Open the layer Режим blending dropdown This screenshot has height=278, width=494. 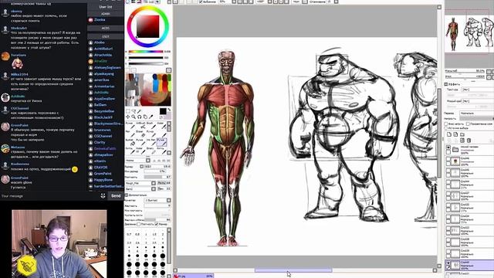pos(476,114)
